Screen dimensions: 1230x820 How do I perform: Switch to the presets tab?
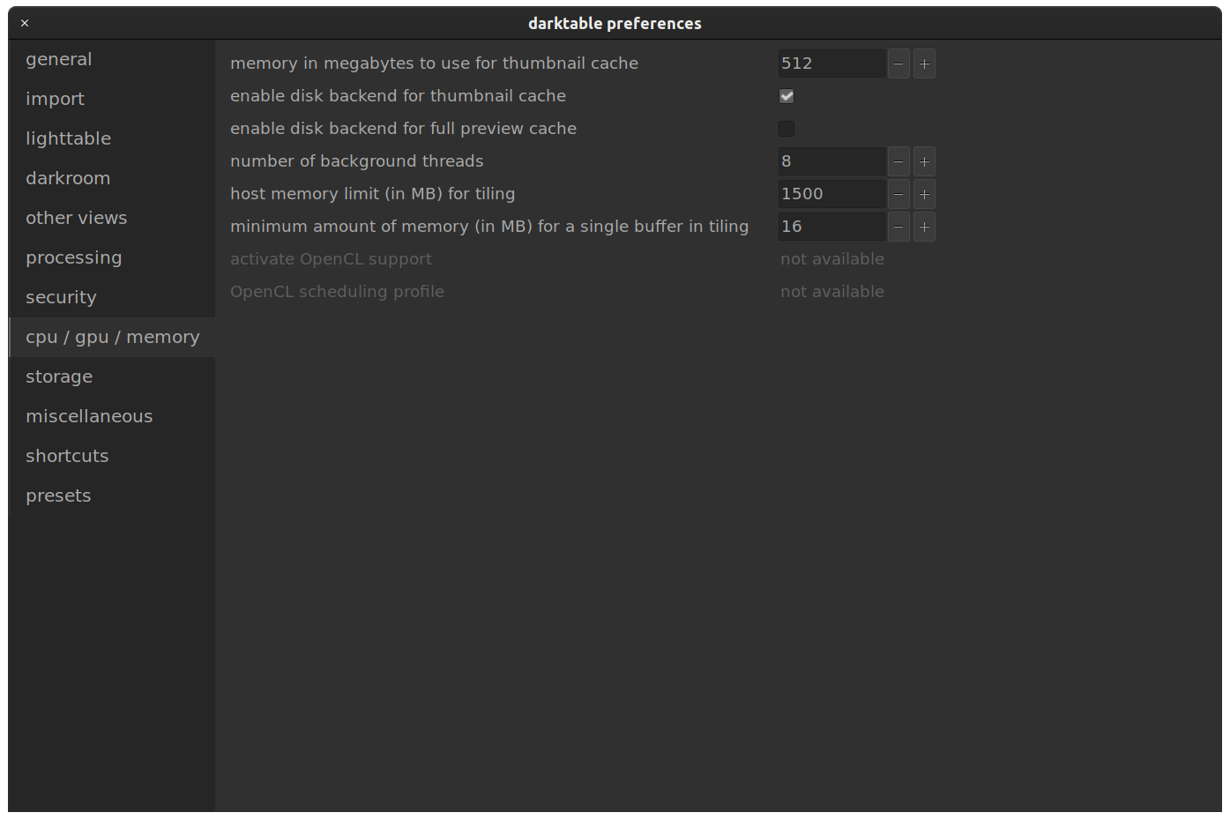(112, 496)
